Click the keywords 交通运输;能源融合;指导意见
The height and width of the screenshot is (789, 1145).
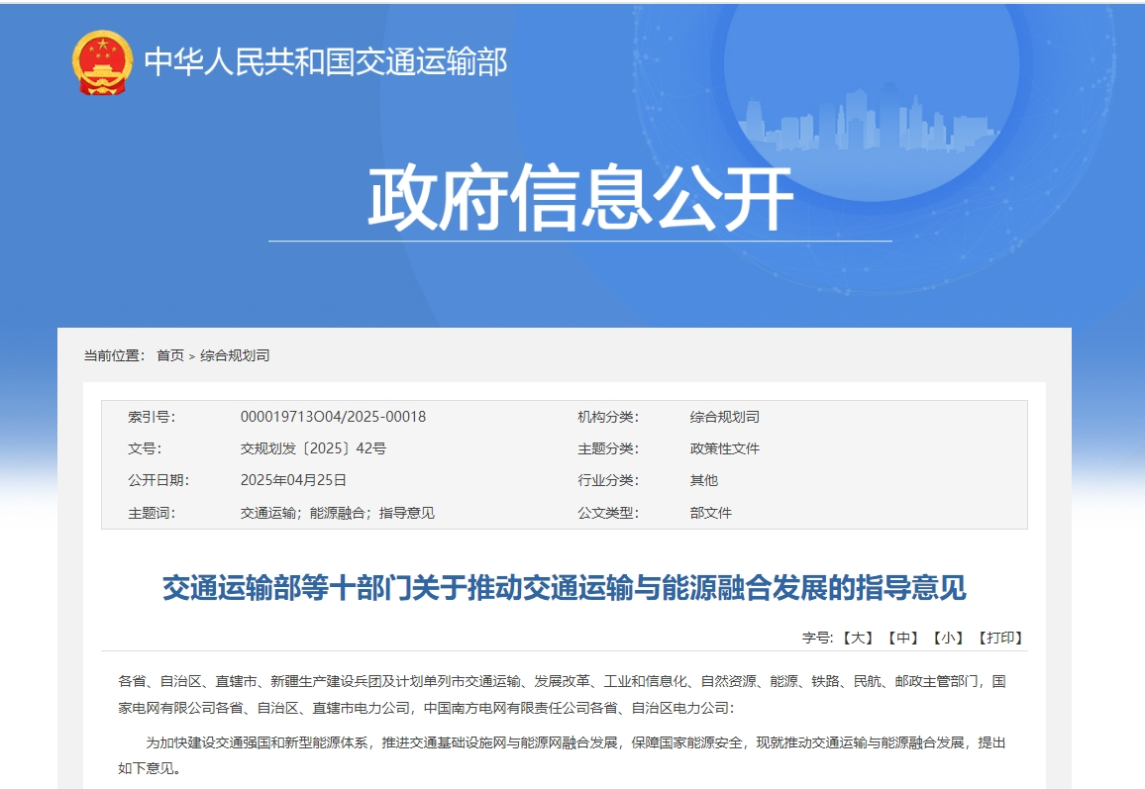(337, 513)
